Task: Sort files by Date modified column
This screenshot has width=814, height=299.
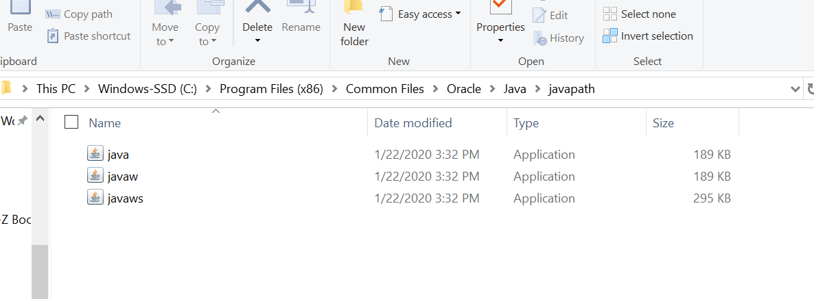Action: click(x=413, y=123)
